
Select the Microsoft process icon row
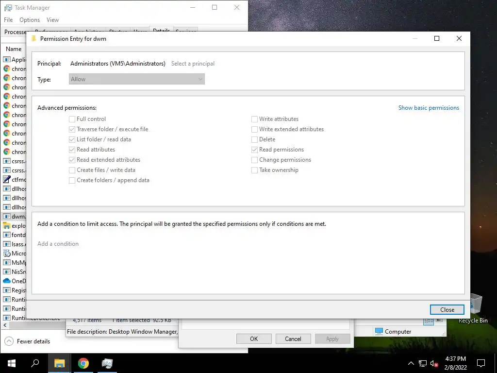[x=7, y=254]
